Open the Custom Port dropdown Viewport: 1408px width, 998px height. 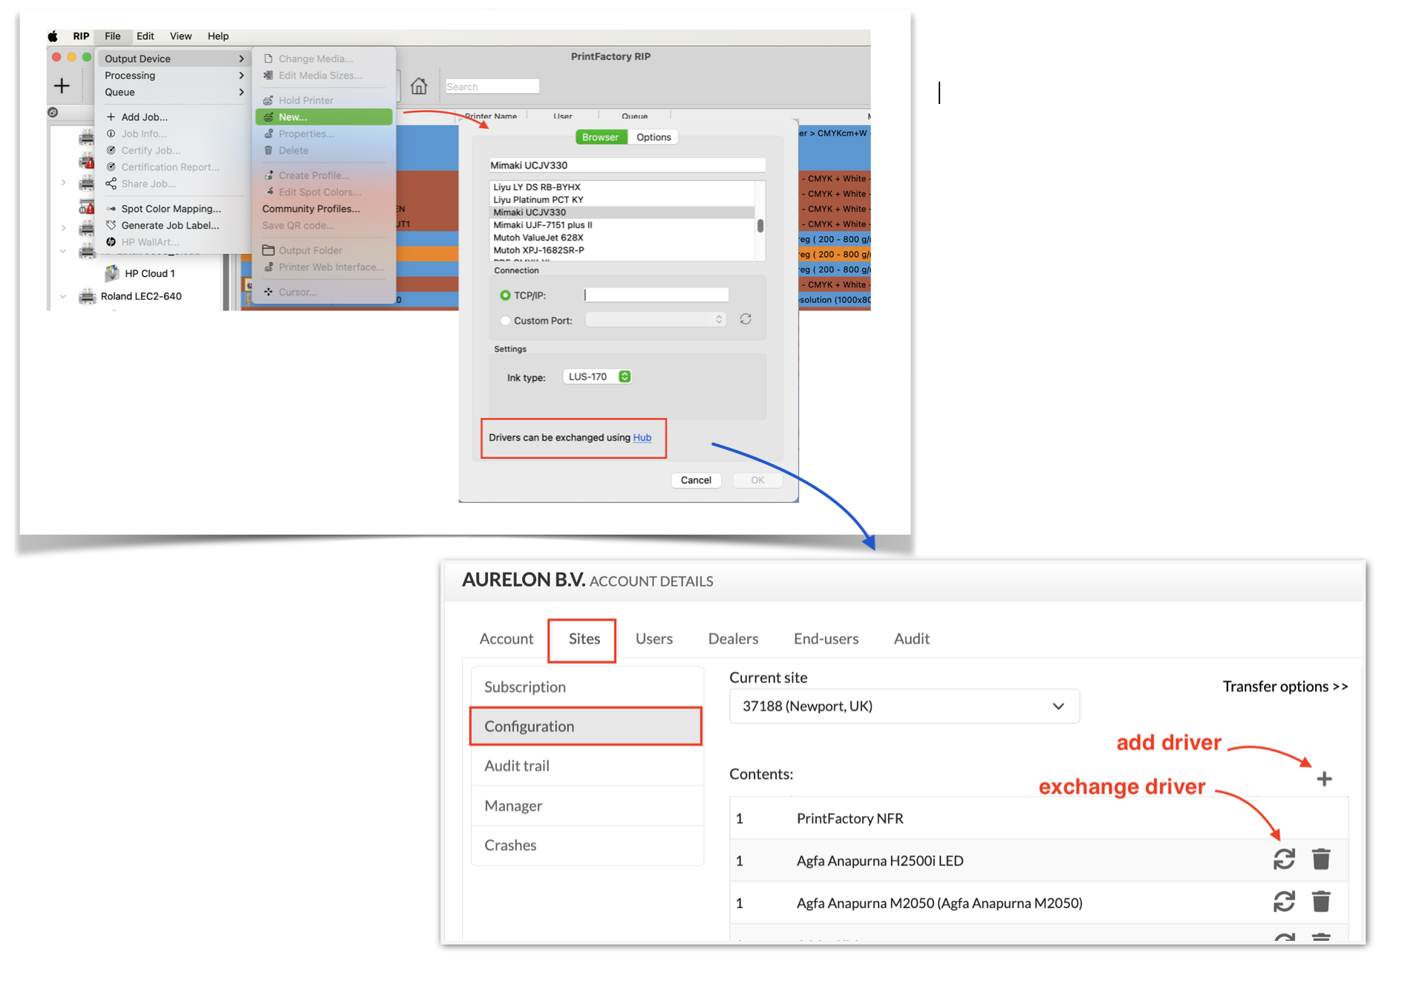coord(656,319)
